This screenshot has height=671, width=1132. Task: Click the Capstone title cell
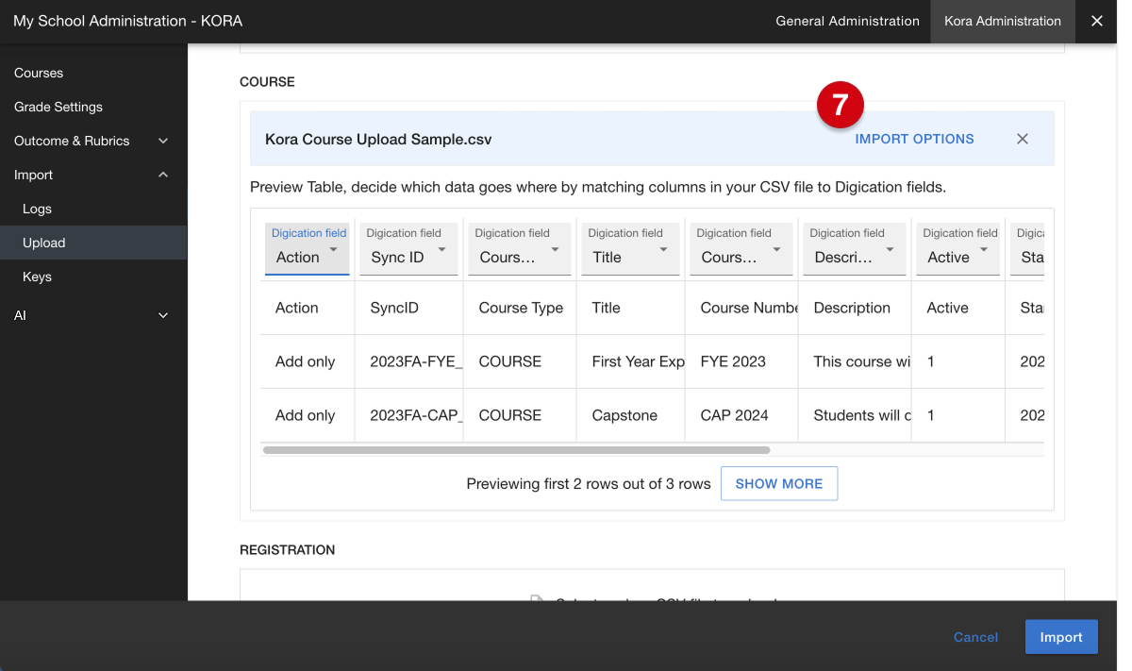click(x=631, y=415)
